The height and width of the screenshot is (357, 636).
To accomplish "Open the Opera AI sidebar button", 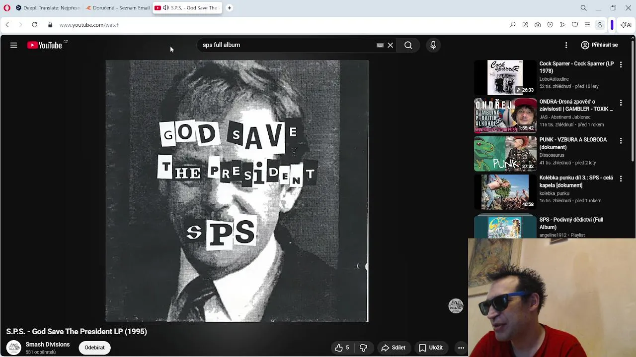I will [x=626, y=25].
